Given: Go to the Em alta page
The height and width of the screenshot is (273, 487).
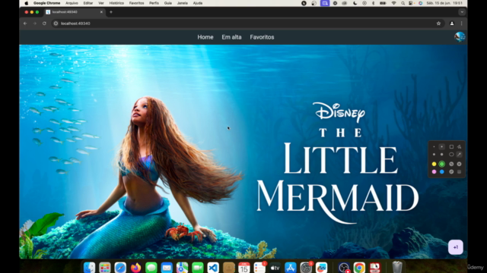Looking at the screenshot, I should click(231, 37).
